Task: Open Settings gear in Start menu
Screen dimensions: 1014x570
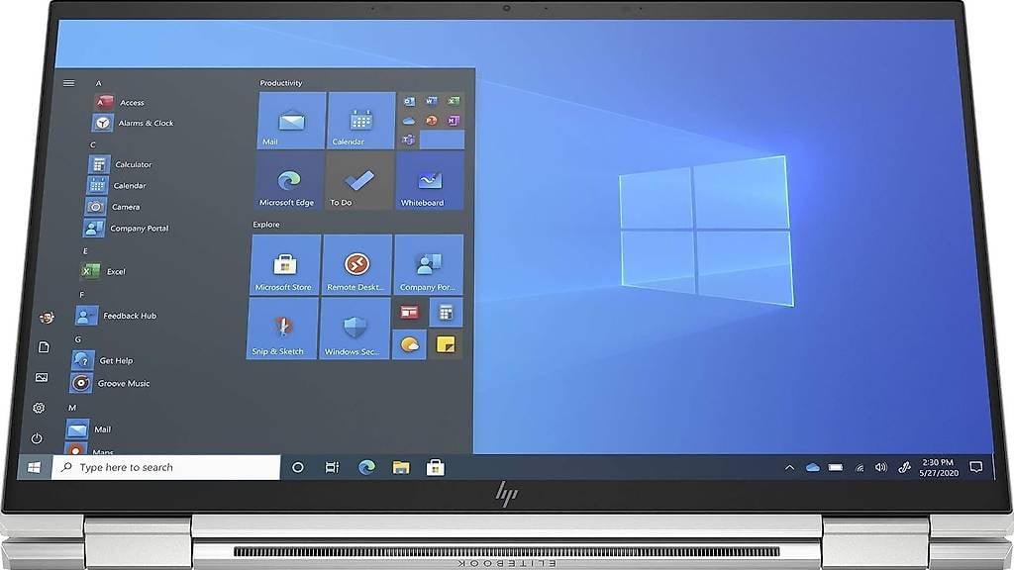Action: click(39, 408)
